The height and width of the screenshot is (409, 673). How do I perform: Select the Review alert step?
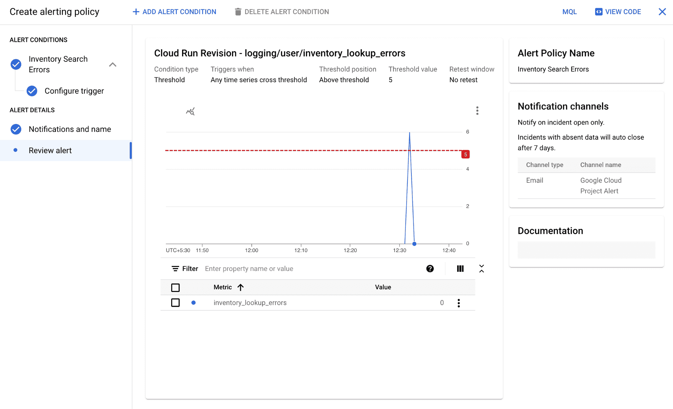[x=50, y=150]
